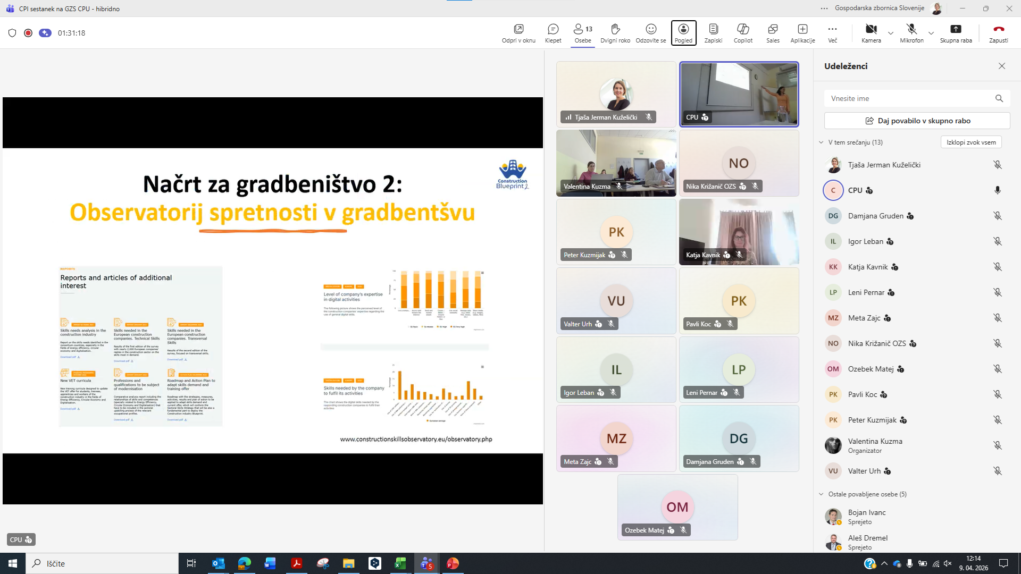Pop out with Odpri v oknu
This screenshot has height=574, width=1021.
click(518, 33)
